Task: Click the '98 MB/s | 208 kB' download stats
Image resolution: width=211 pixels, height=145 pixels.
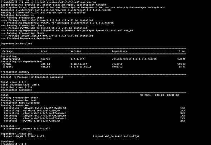Action: tap(152, 95)
